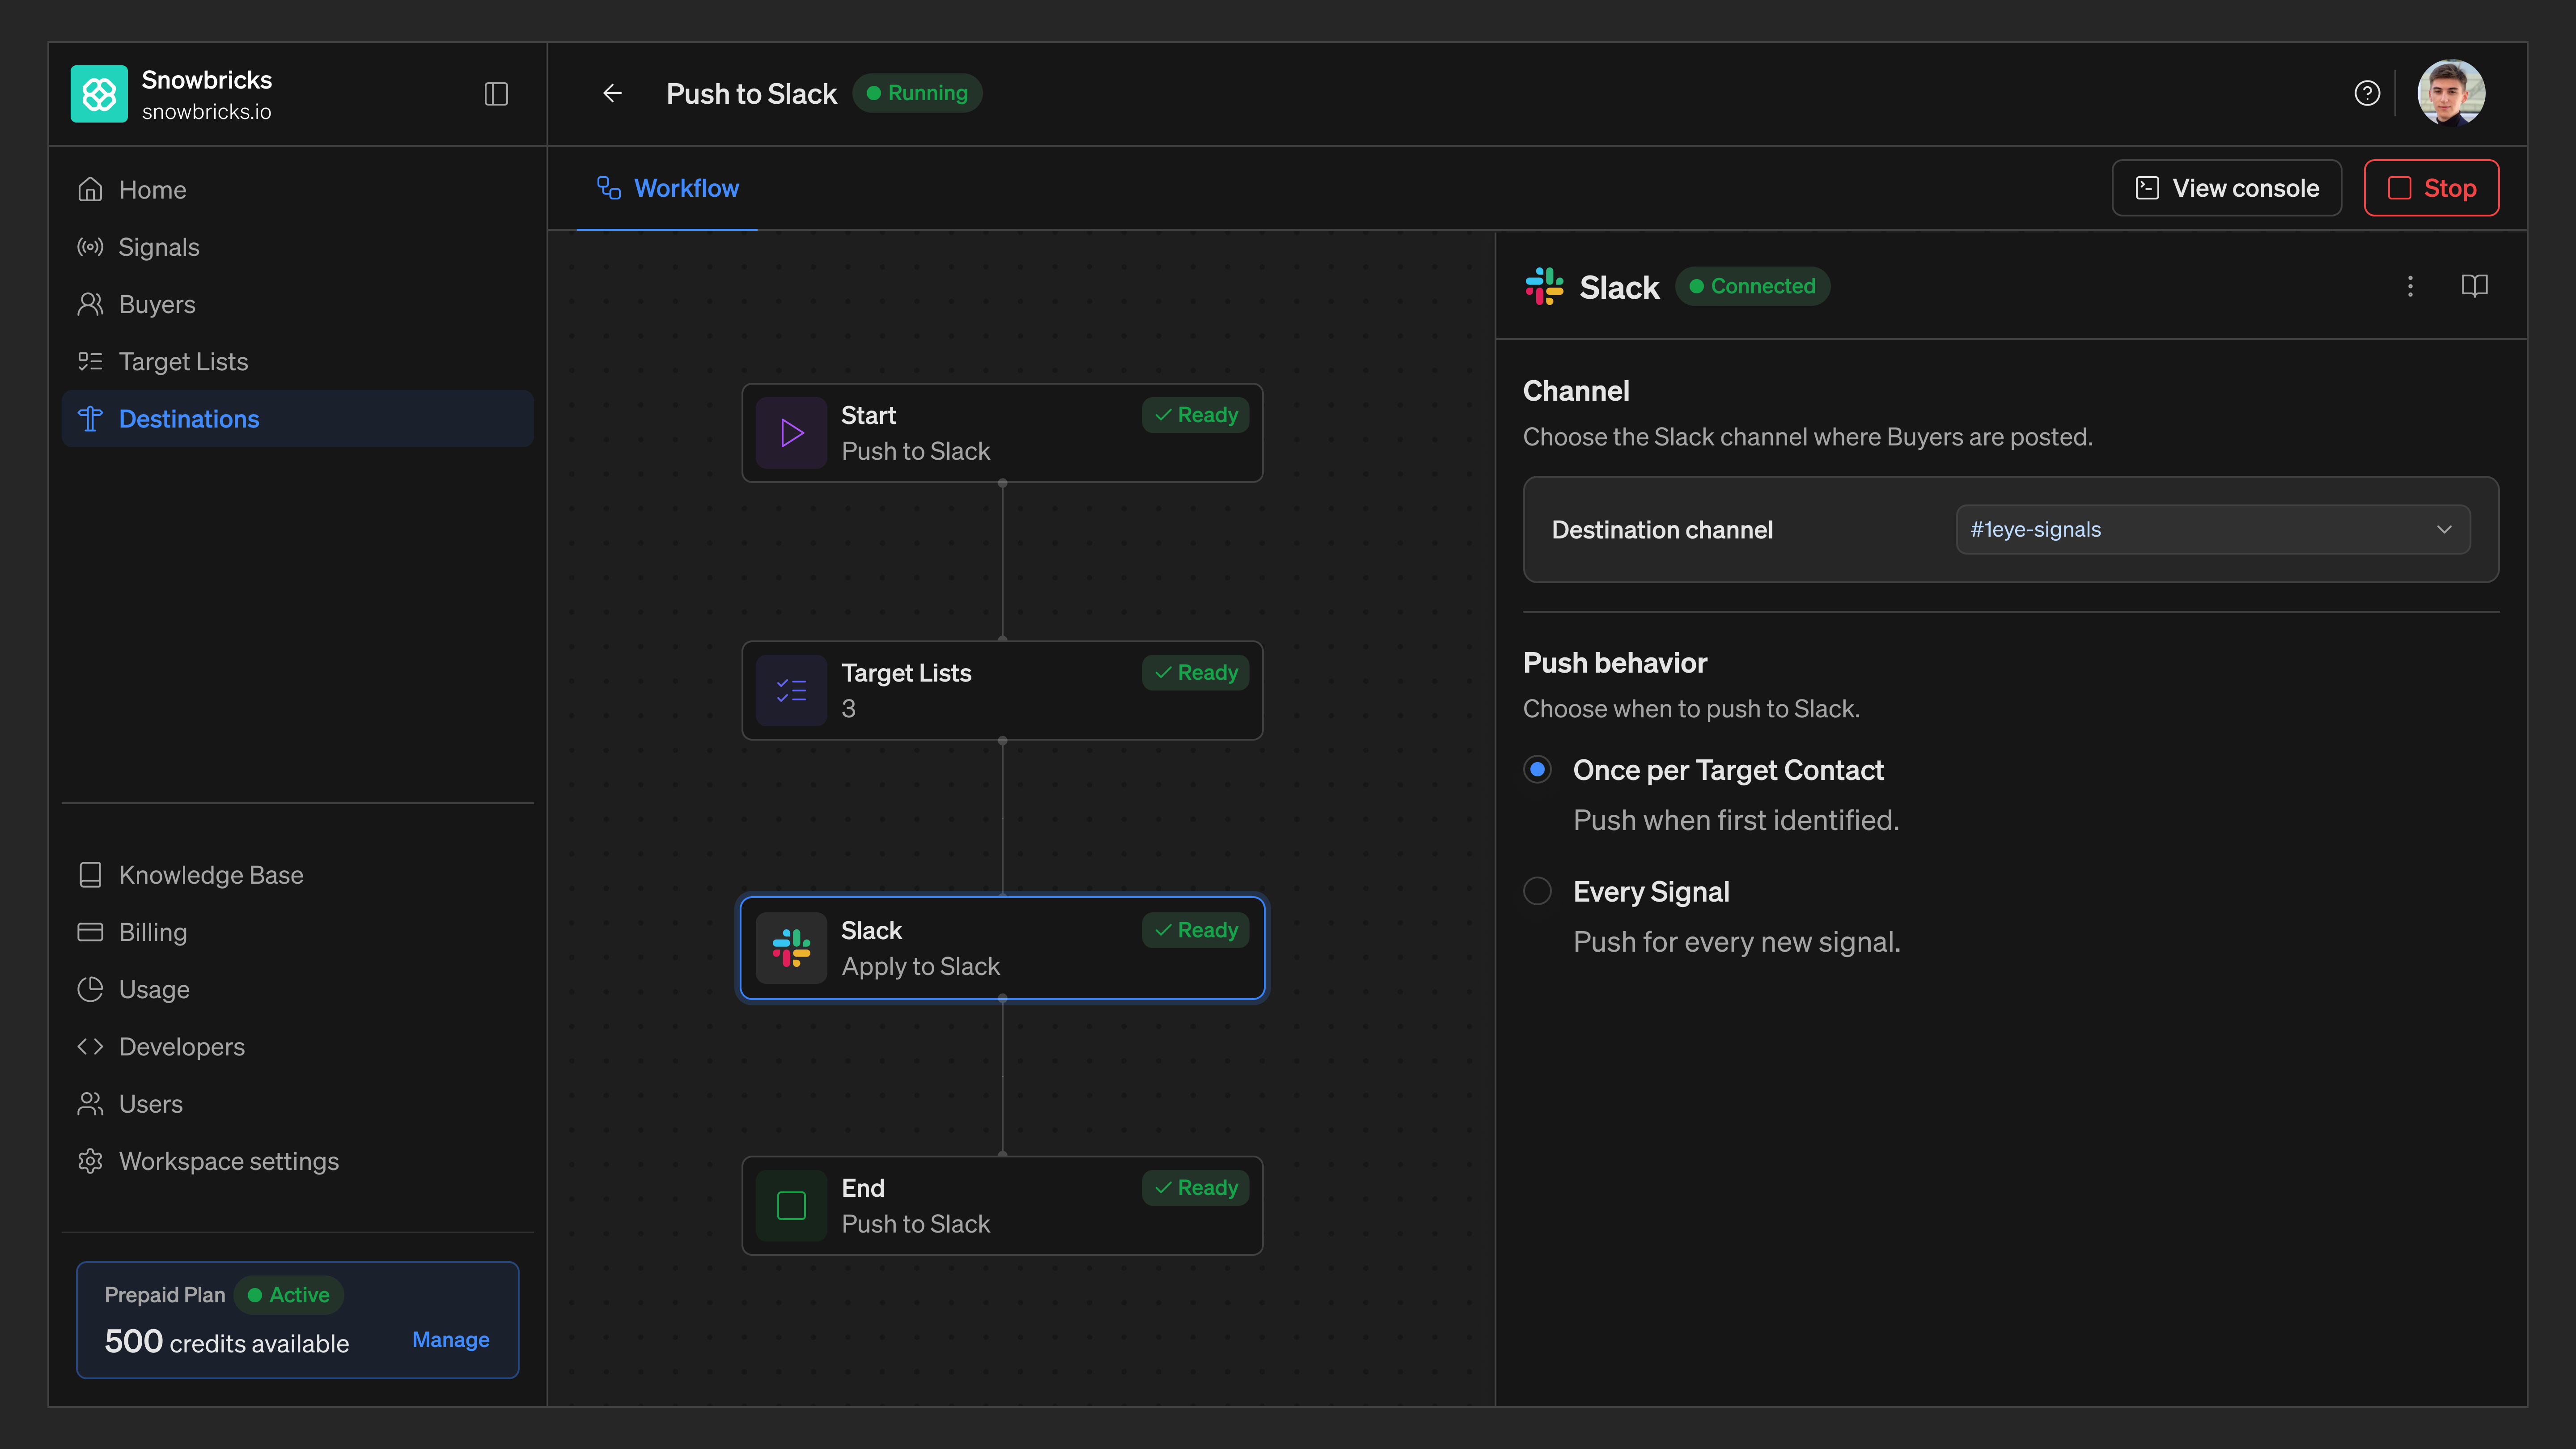Click the Snowbricks logo icon
This screenshot has width=2576, height=1449.
99,94
